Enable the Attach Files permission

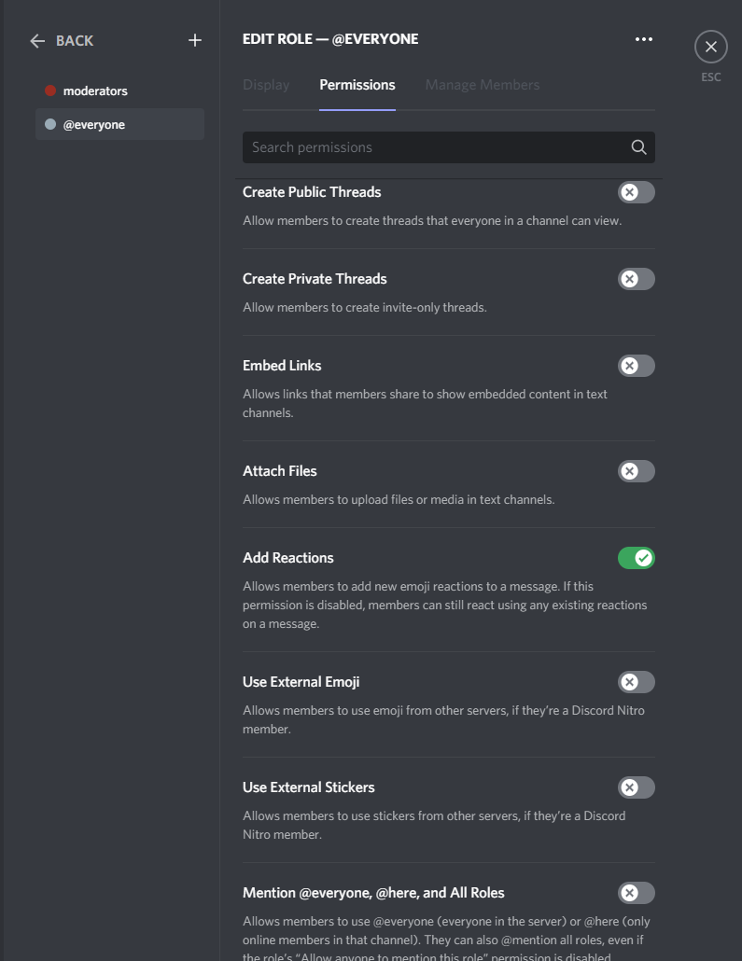[636, 471]
